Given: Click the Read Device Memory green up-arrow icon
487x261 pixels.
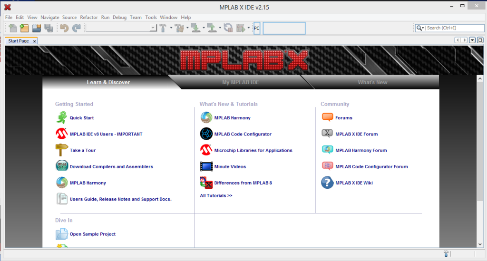Looking at the screenshot, I should (x=212, y=28).
